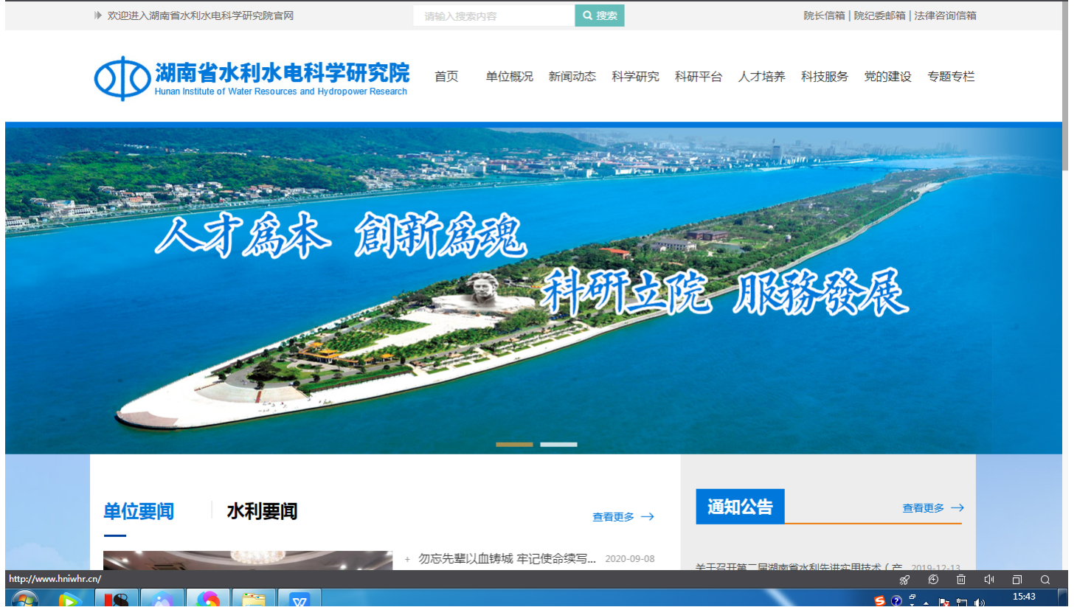Image resolution: width=1077 pixels, height=607 pixels.
Task: Click 查看更多 link in 通知公告 section
Action: [932, 508]
